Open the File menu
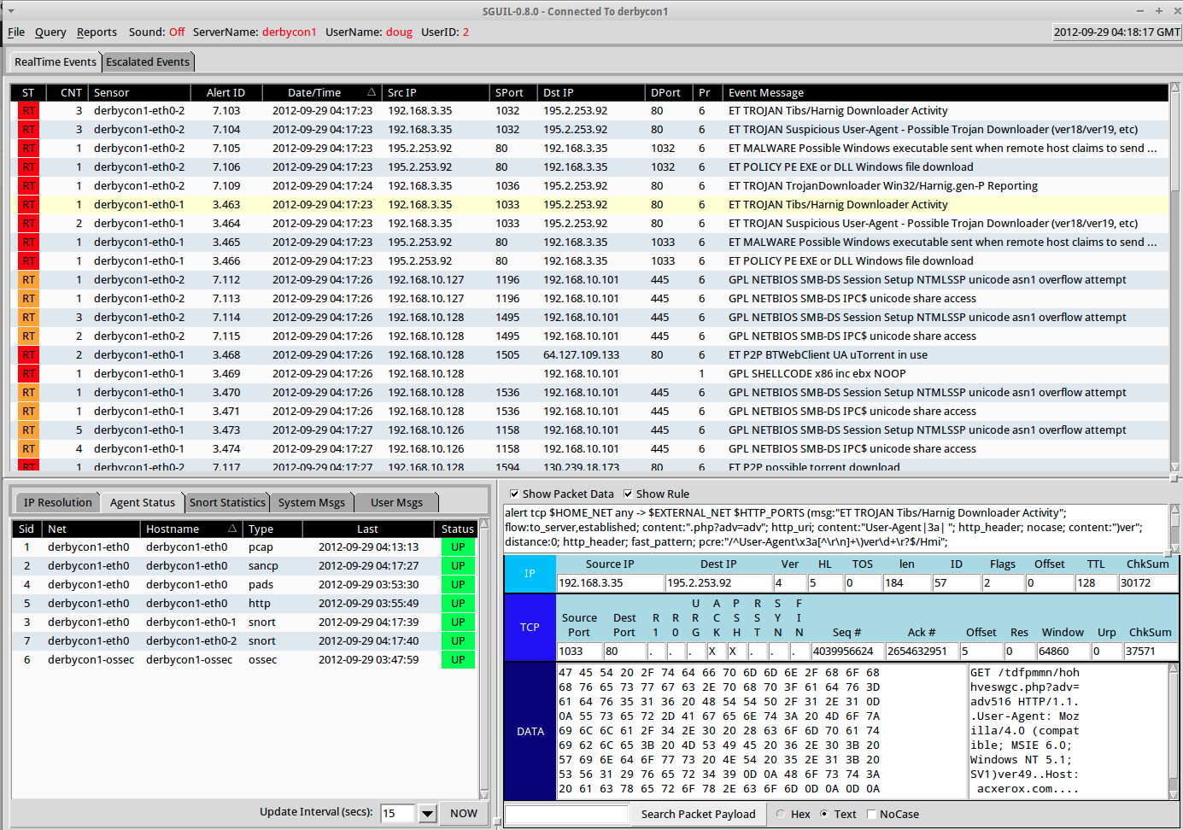The image size is (1183, 830). click(15, 32)
